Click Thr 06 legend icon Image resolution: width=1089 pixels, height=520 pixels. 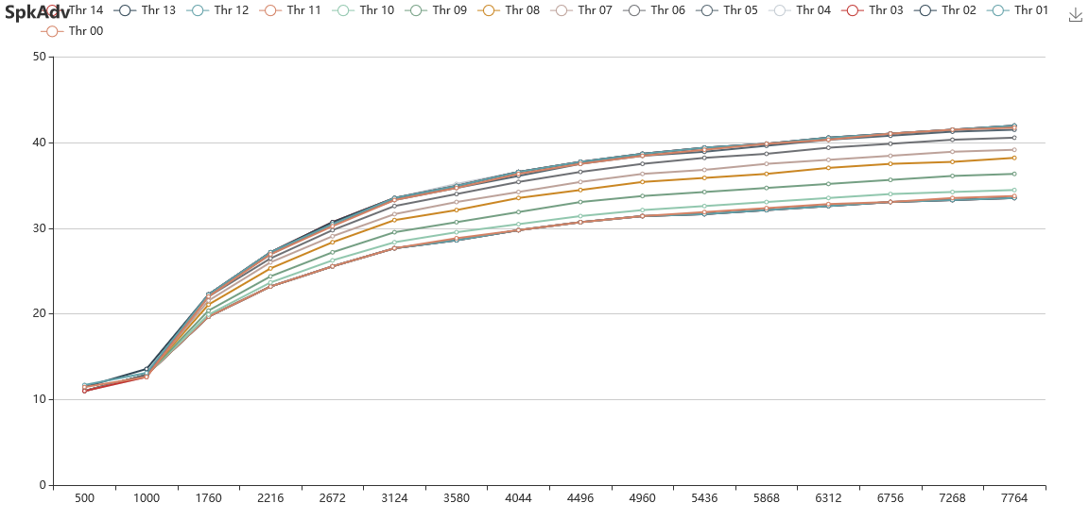click(633, 10)
